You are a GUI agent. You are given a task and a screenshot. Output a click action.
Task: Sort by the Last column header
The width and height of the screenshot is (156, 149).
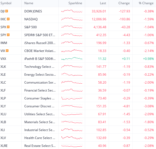103,3
